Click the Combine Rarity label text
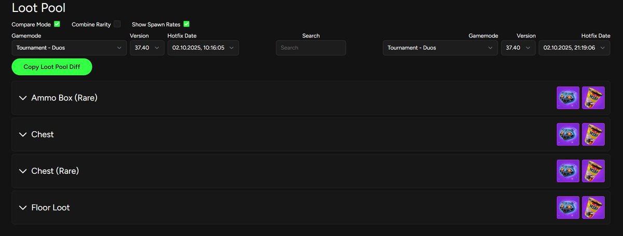623x236 pixels. tap(91, 24)
